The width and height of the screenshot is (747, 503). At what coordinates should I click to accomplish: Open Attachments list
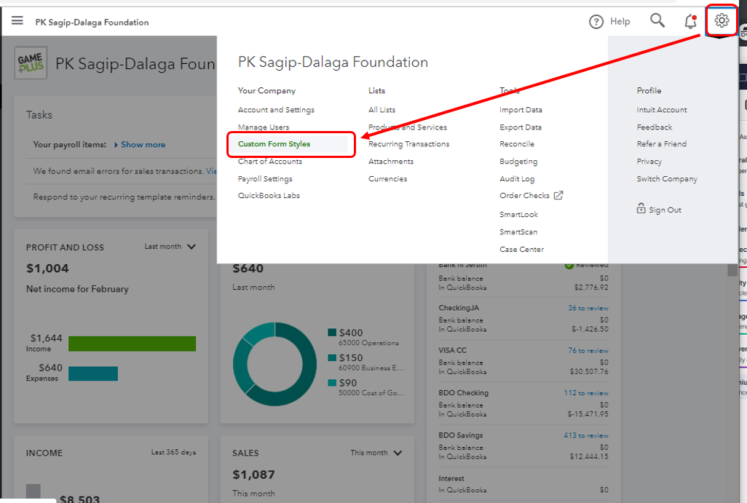[x=391, y=162]
